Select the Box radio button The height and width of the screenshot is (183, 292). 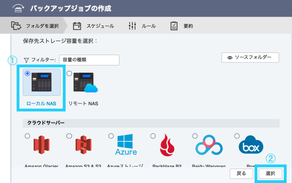[x=237, y=136]
